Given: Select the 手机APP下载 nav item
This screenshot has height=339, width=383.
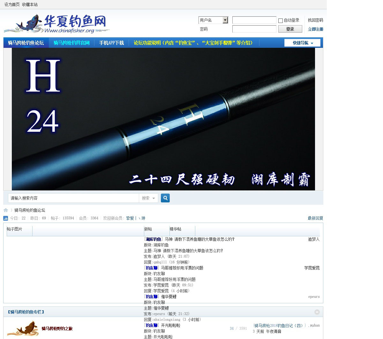Looking at the screenshot, I should [x=111, y=43].
